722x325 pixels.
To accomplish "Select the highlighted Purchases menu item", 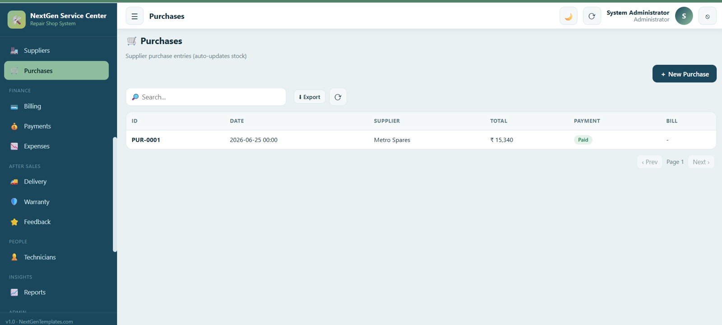I will (56, 71).
